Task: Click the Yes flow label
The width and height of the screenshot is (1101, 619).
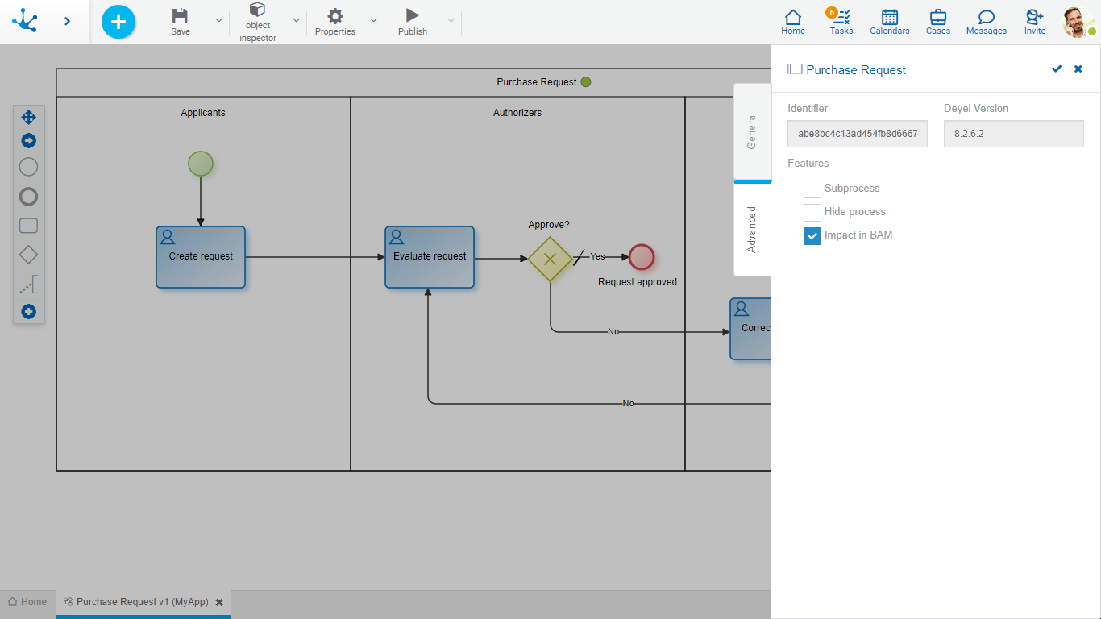Action: [597, 256]
